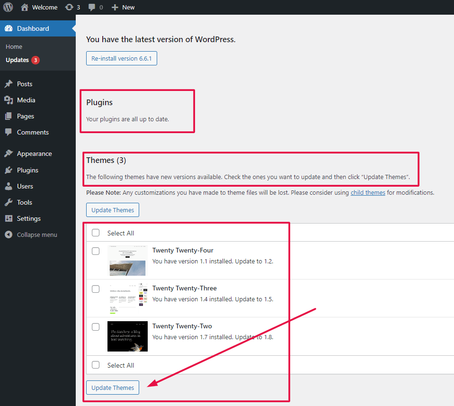Click the Plugins menu label in sidebar

point(27,171)
